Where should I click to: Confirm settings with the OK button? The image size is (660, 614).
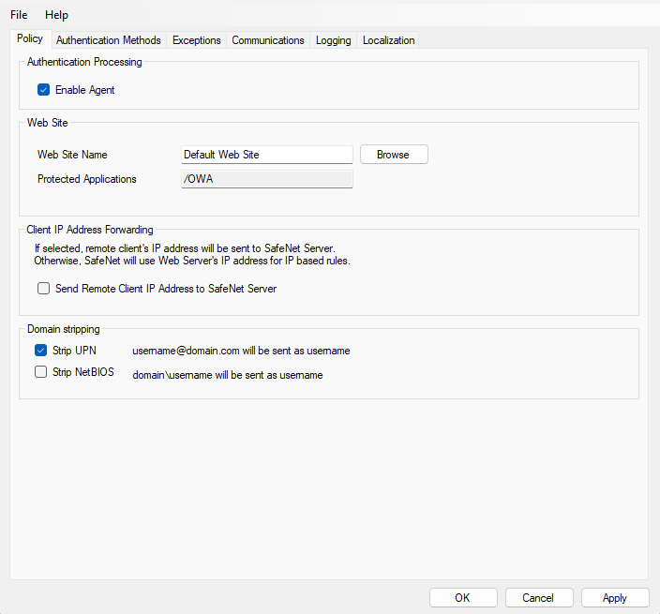[463, 597]
